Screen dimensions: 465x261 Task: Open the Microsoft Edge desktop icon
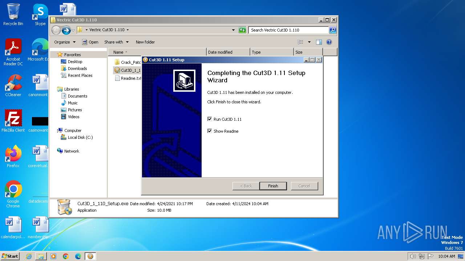(39, 49)
